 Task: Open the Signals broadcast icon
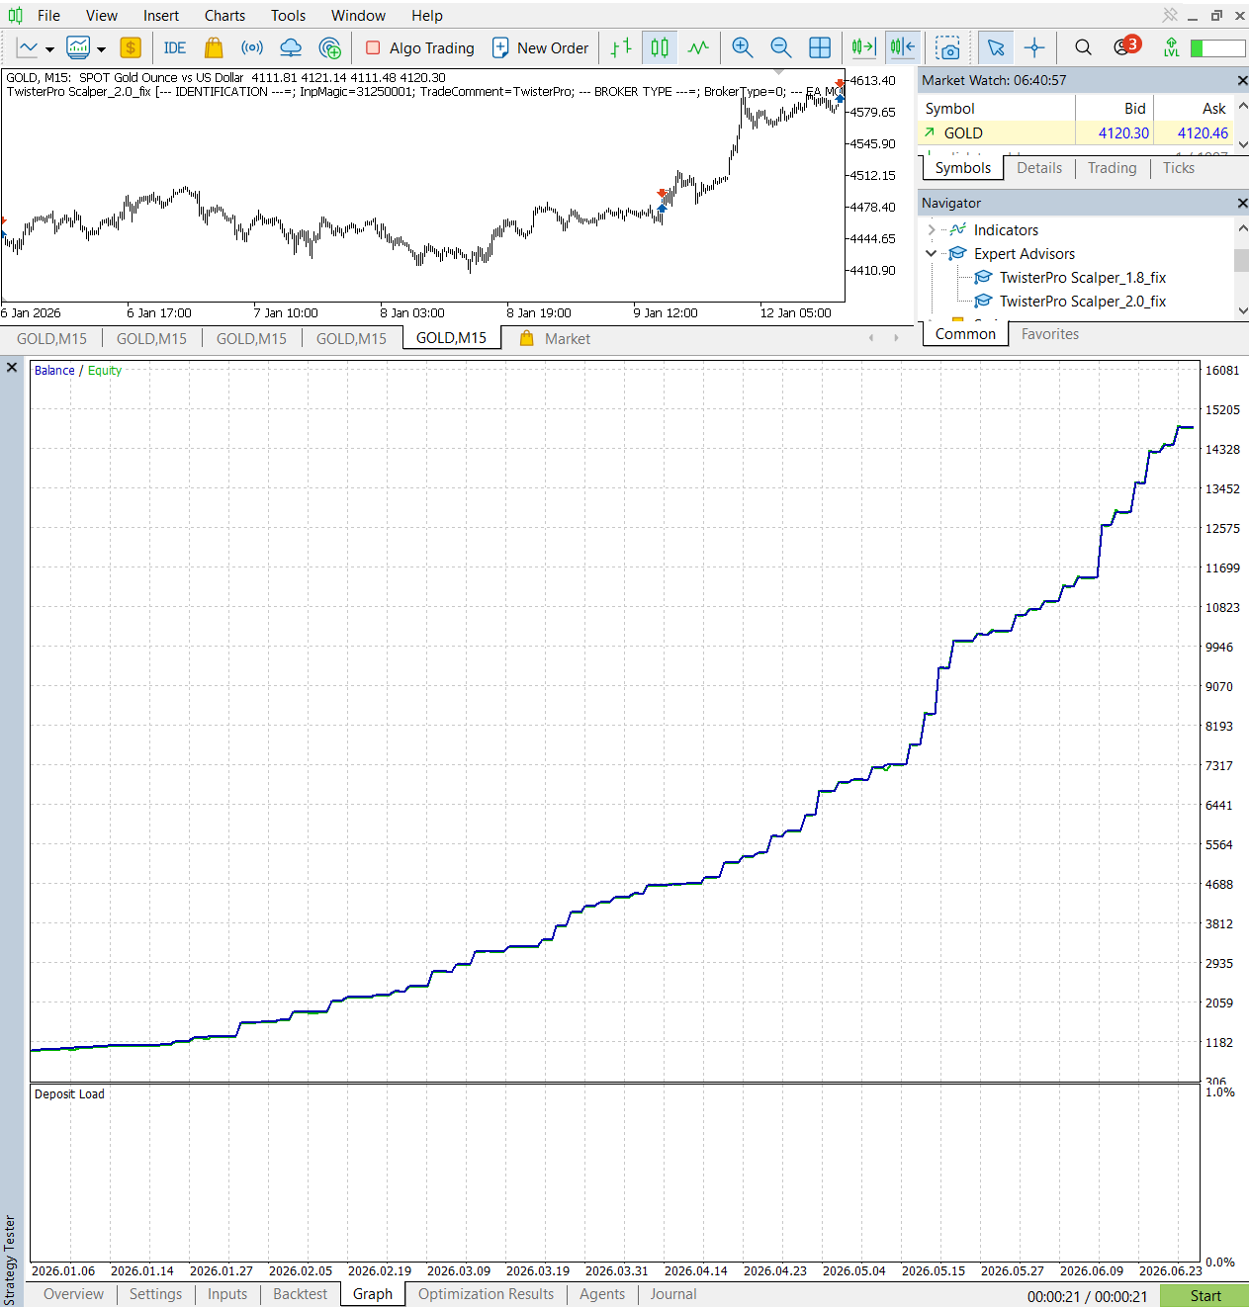[x=252, y=47]
